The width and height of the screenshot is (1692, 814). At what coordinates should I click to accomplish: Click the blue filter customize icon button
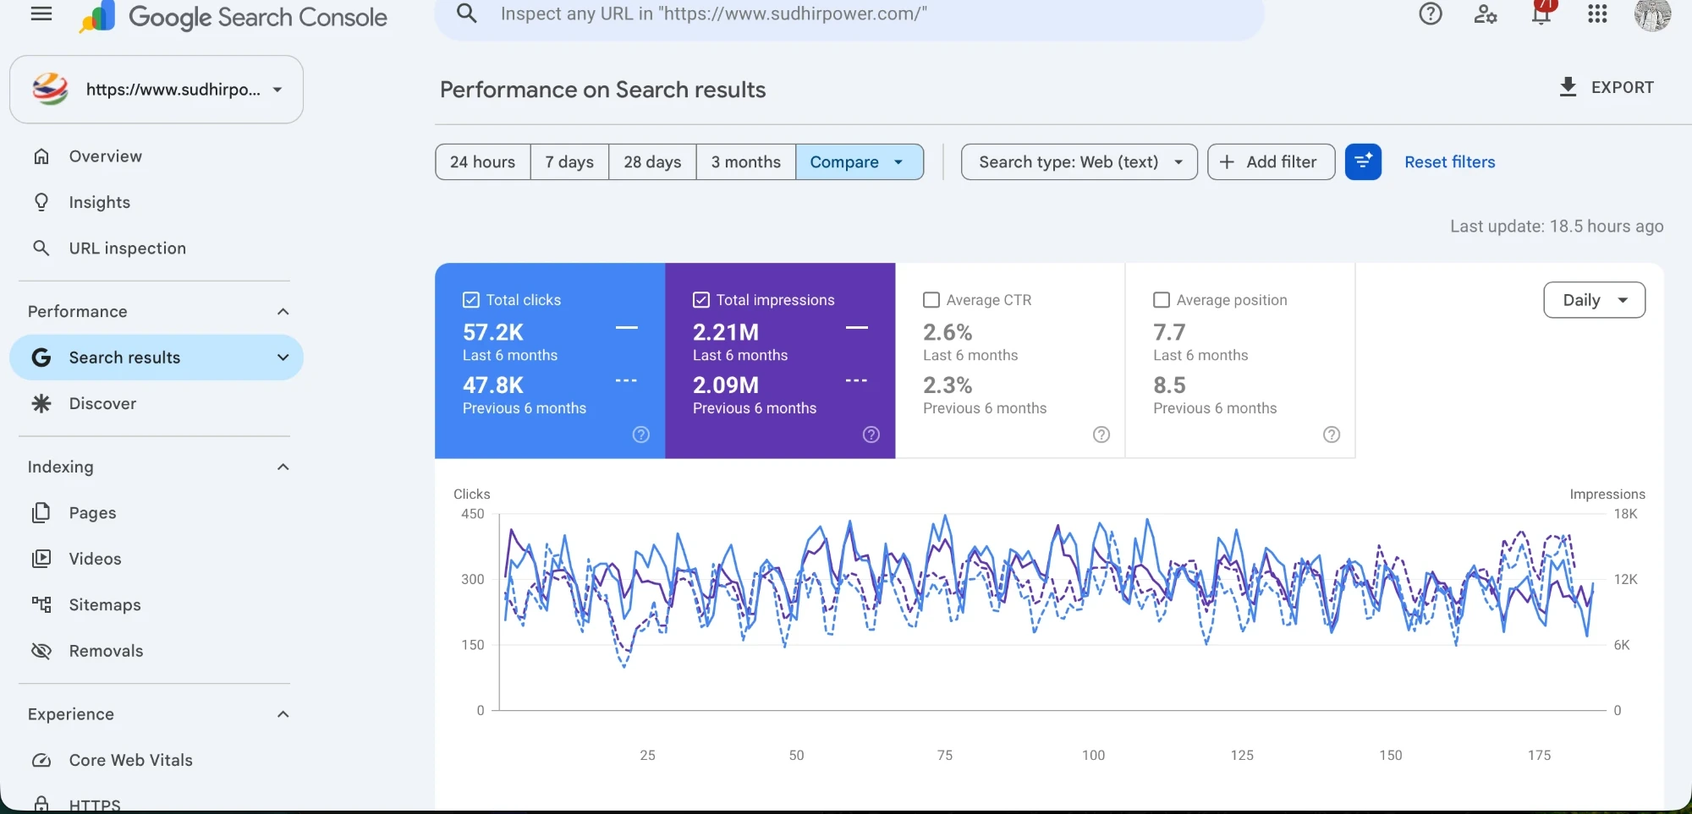tap(1363, 161)
